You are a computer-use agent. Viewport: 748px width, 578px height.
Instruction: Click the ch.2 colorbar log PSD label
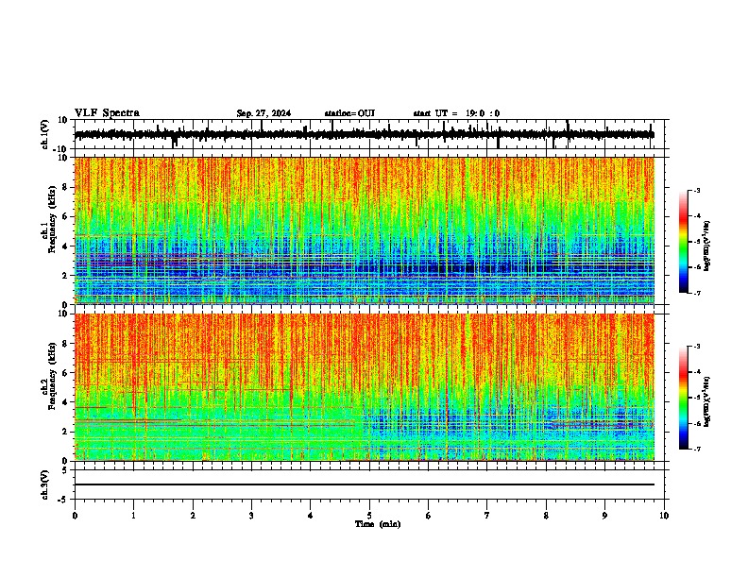click(707, 401)
